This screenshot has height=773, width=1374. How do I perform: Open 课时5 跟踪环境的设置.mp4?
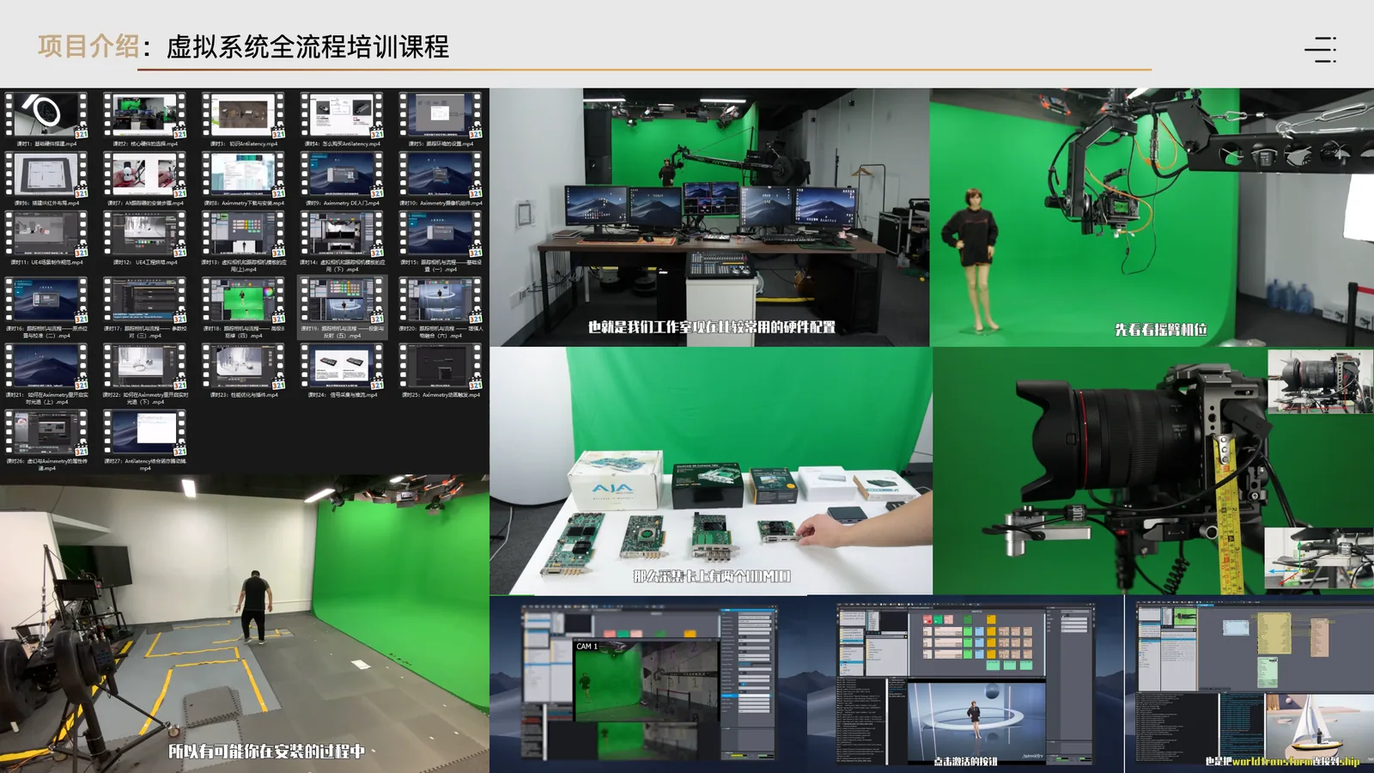point(441,116)
